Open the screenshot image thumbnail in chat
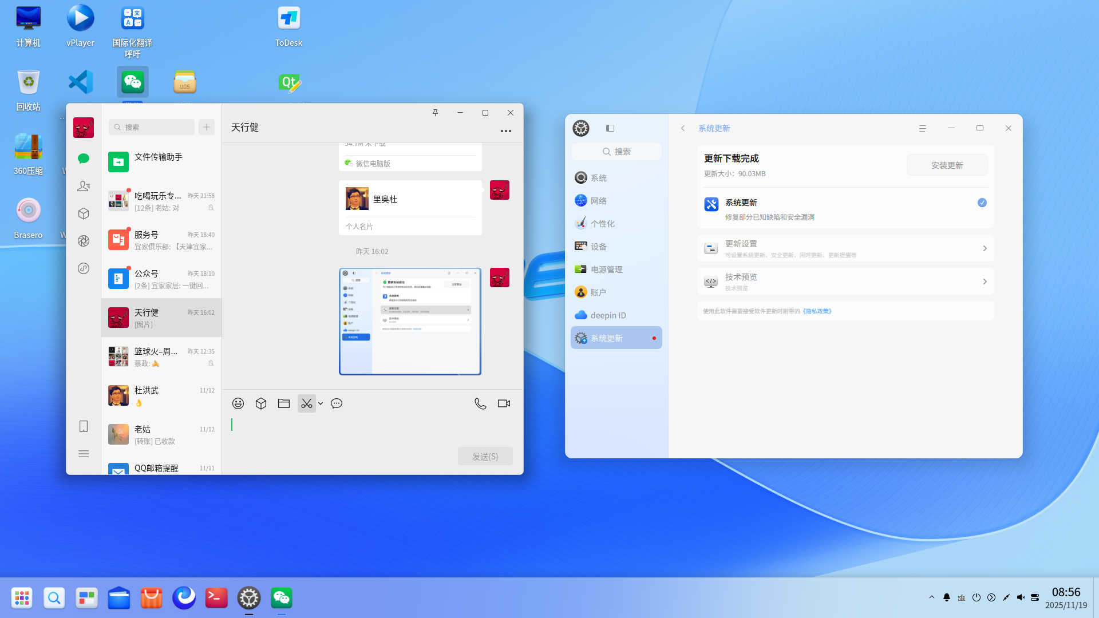 410,322
